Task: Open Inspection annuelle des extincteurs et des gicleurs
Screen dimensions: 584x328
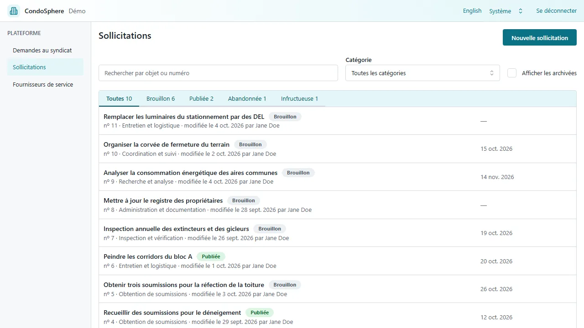Action: click(x=176, y=229)
